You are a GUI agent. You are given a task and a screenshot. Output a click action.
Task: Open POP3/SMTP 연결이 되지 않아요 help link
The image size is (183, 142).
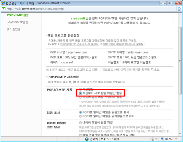[x=80, y=44]
